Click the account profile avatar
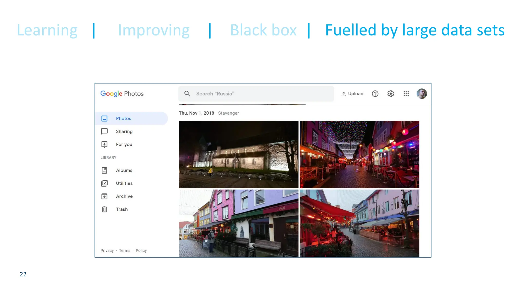The image size is (526, 296). click(x=422, y=94)
